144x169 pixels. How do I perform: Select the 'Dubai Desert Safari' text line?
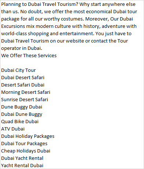coord(23,78)
